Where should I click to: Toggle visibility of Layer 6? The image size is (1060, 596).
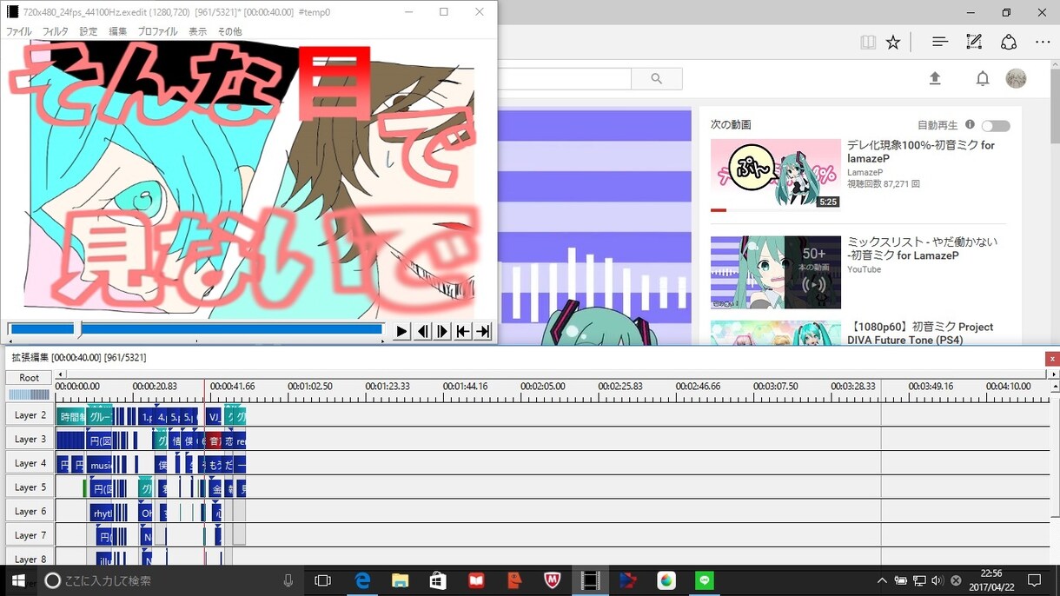pos(30,512)
